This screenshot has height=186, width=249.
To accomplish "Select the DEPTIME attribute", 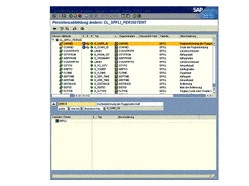I will 69,76.
